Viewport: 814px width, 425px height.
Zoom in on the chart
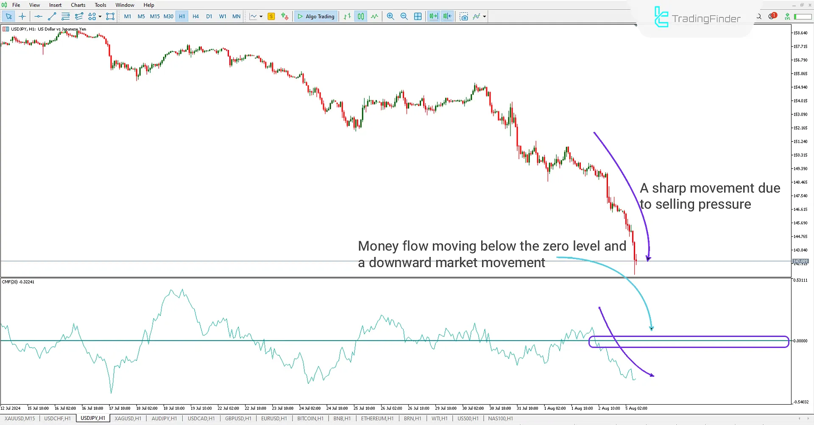(390, 16)
